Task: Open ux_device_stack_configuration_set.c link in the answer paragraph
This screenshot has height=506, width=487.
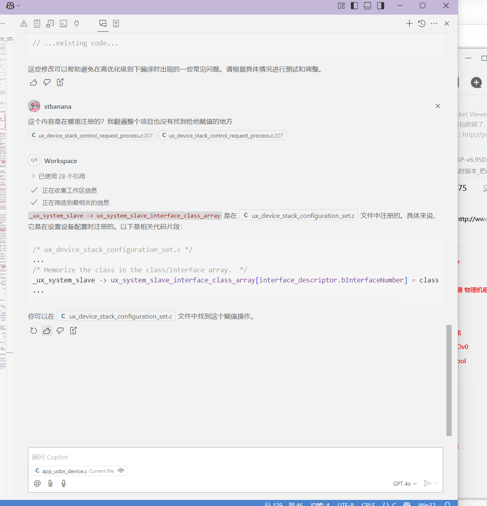Action: [x=299, y=216]
